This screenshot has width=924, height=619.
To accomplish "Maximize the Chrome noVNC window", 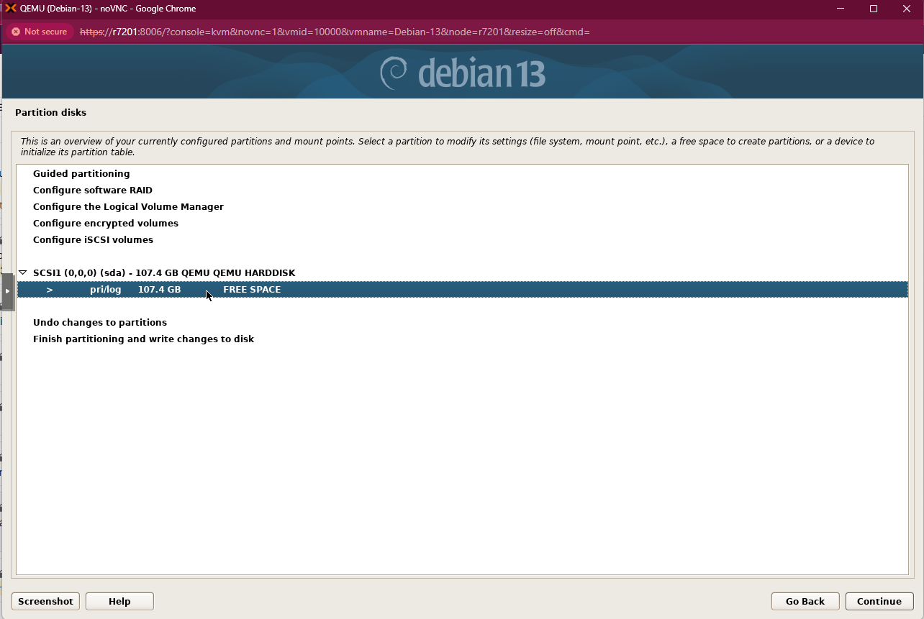I will point(874,9).
